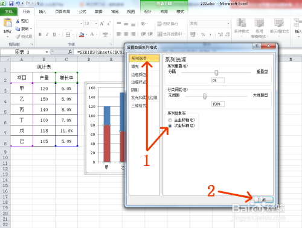This screenshot has width=302, height=228.
Task: Select Series Options in the dialog sidebar
Action: pyautogui.click(x=144, y=59)
